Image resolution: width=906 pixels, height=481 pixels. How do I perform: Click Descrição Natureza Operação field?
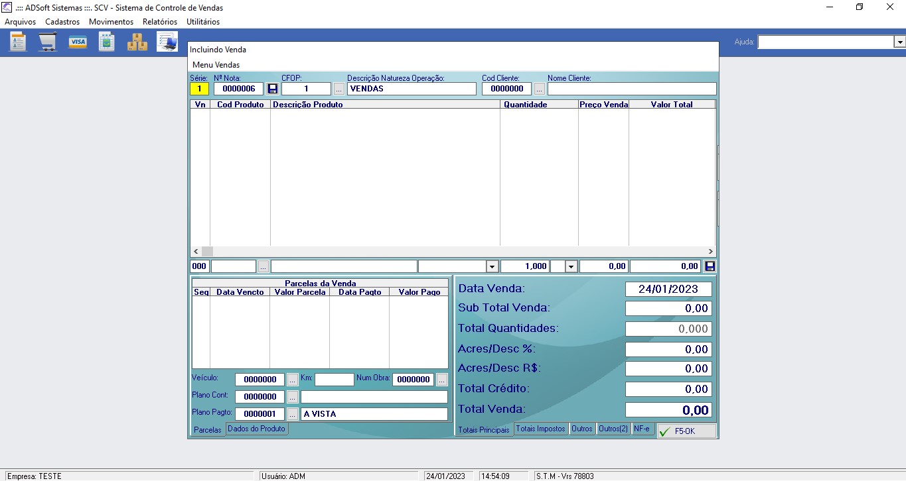[412, 89]
